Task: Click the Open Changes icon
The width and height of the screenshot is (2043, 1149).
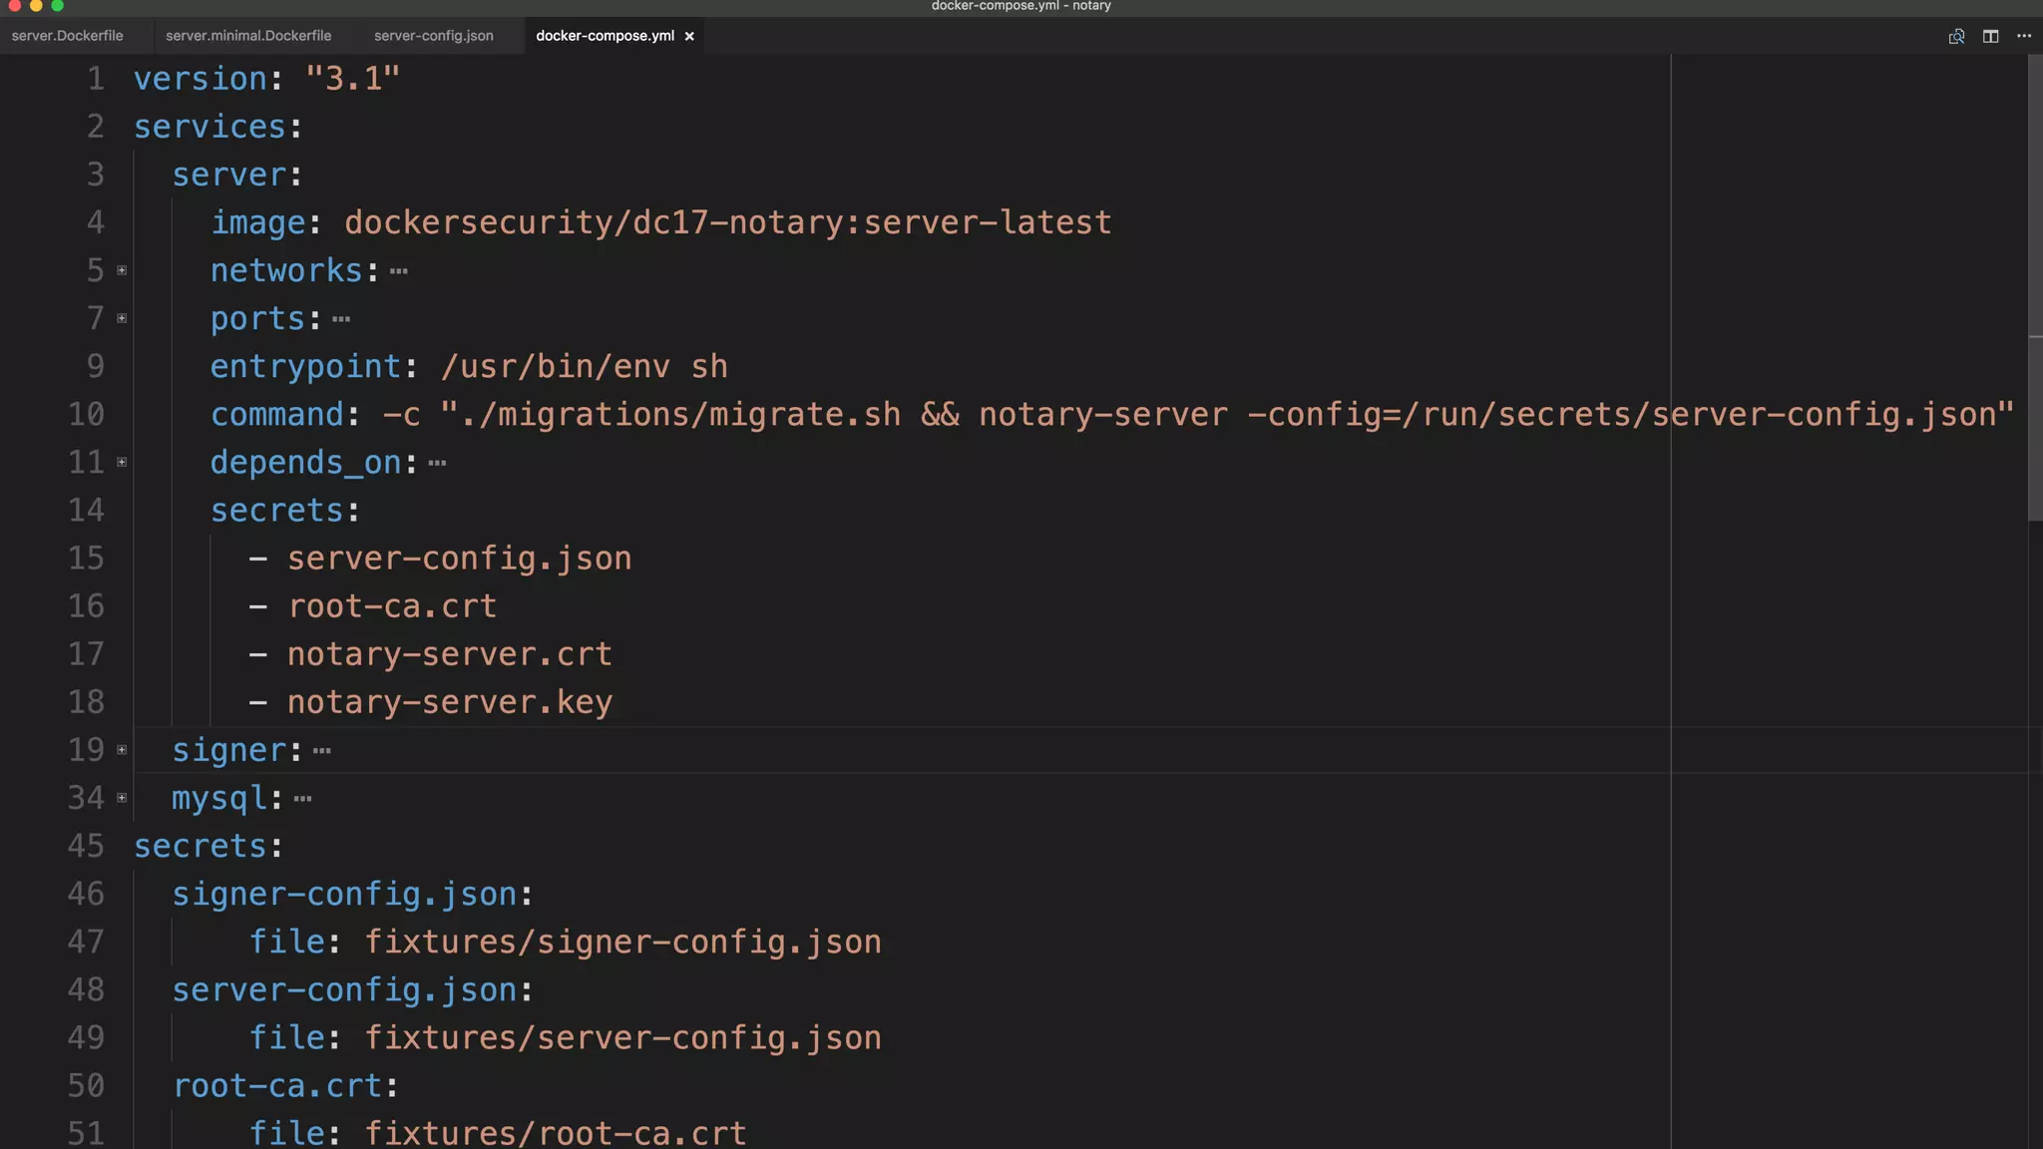Action: [x=1956, y=36]
